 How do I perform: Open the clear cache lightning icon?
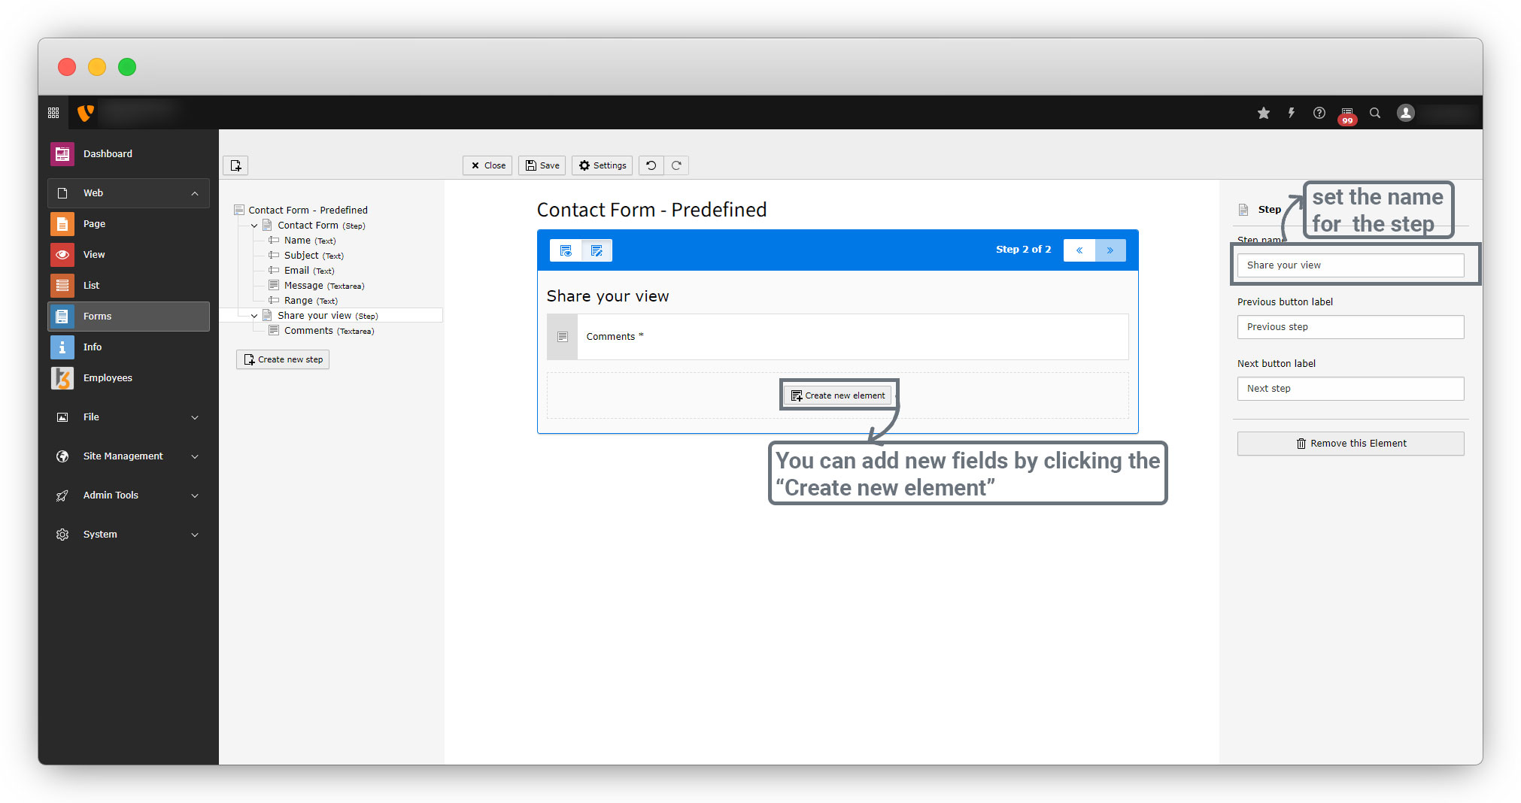coord(1291,113)
